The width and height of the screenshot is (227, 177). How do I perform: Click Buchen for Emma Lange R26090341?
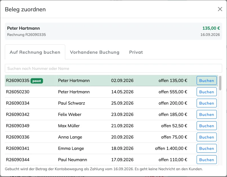(207, 148)
